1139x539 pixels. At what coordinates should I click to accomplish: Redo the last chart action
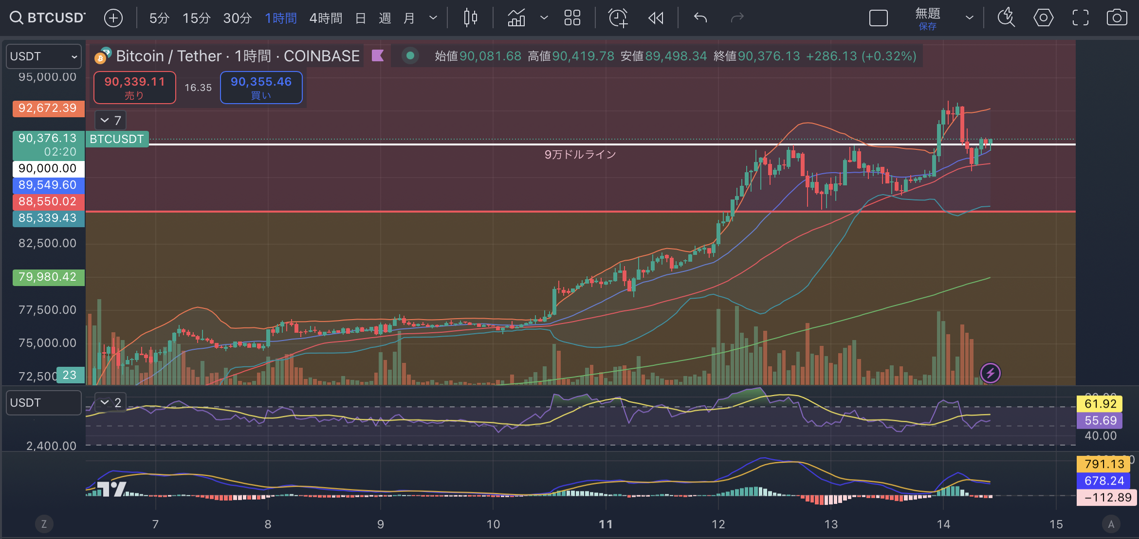click(737, 18)
